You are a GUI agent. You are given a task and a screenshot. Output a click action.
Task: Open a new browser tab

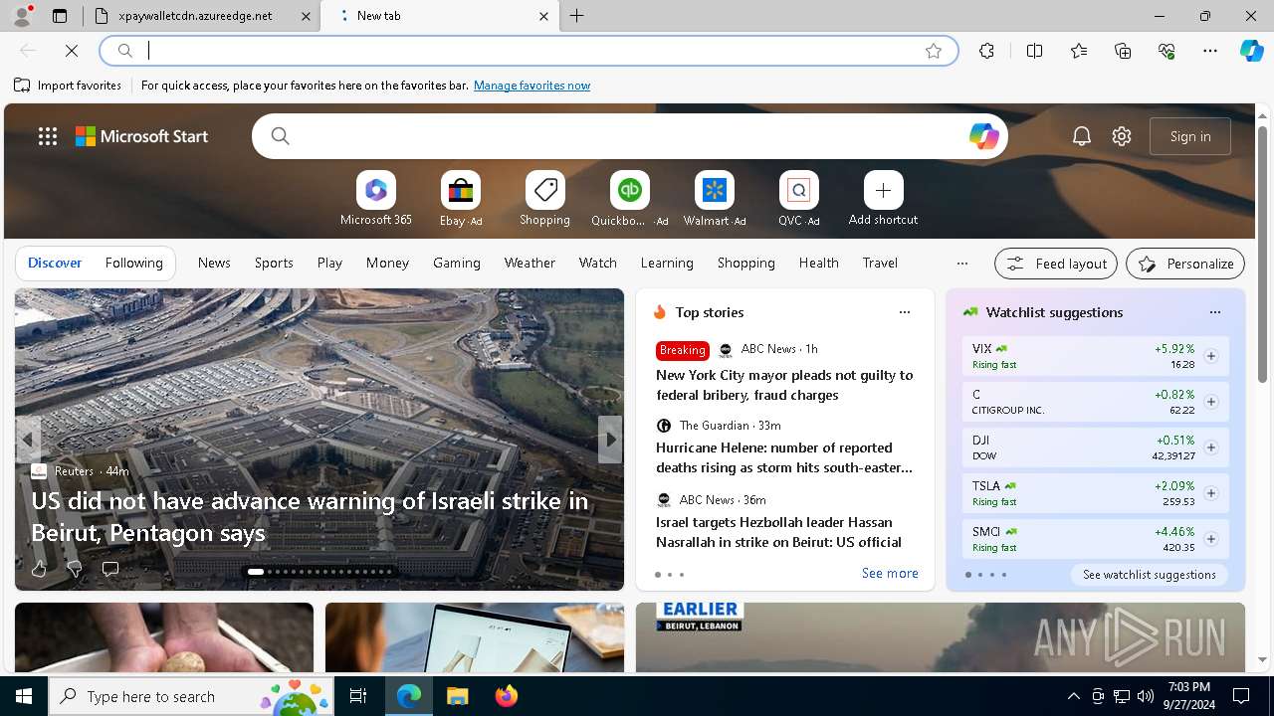(577, 16)
